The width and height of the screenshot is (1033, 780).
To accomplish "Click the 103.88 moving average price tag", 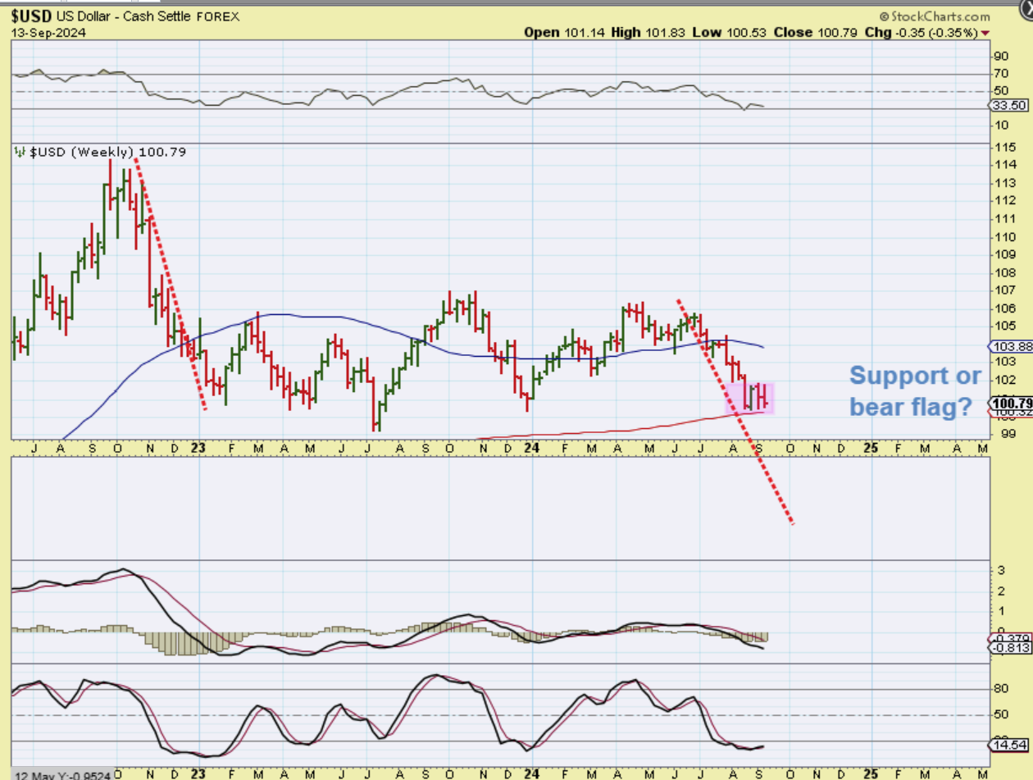I will [1009, 348].
